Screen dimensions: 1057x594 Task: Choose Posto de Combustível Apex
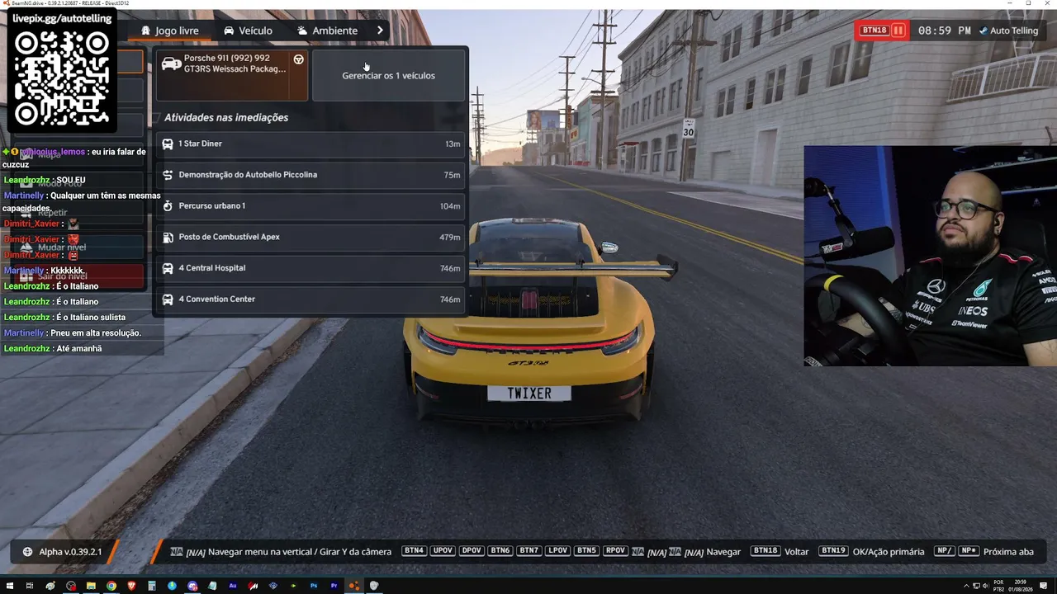(310, 237)
